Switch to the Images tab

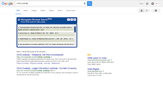[34, 10]
